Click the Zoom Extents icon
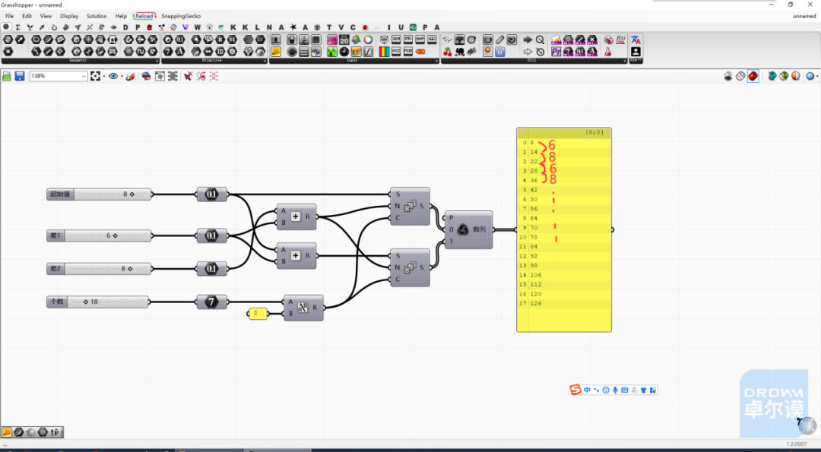 click(95, 77)
